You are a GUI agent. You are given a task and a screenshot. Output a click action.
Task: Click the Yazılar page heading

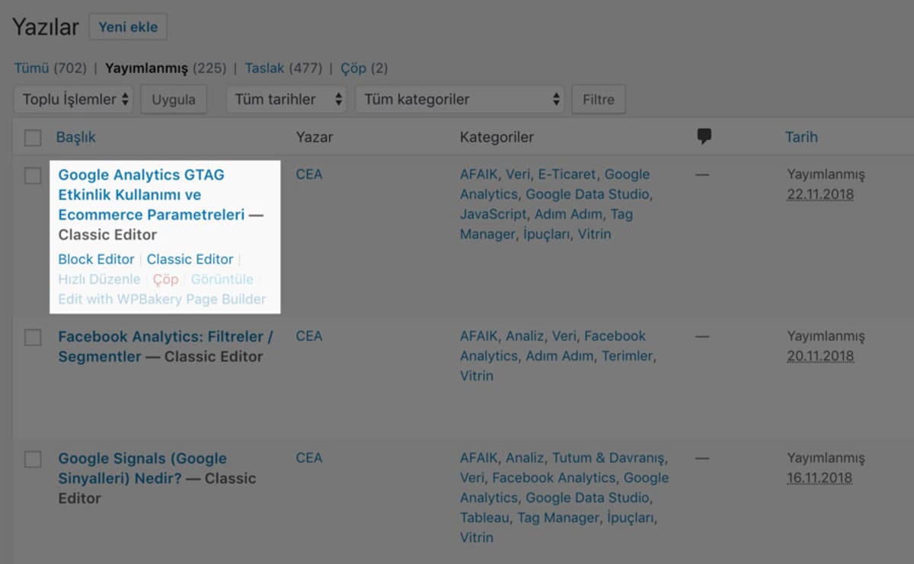tap(46, 27)
